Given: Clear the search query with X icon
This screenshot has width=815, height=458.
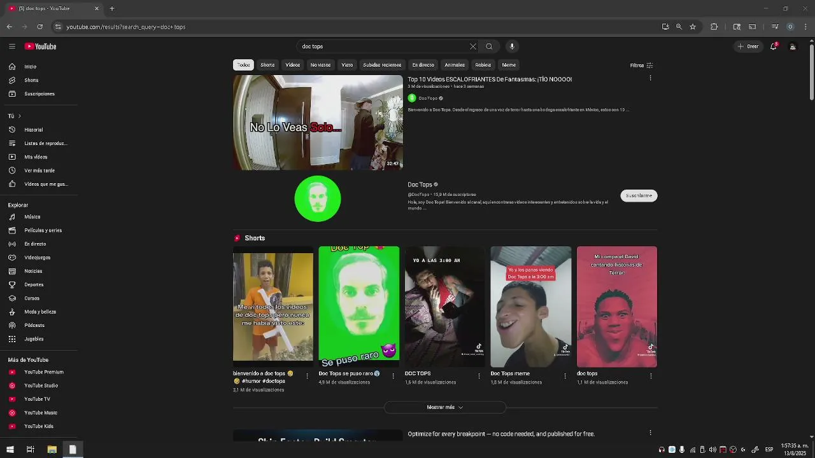Looking at the screenshot, I should click(x=473, y=46).
